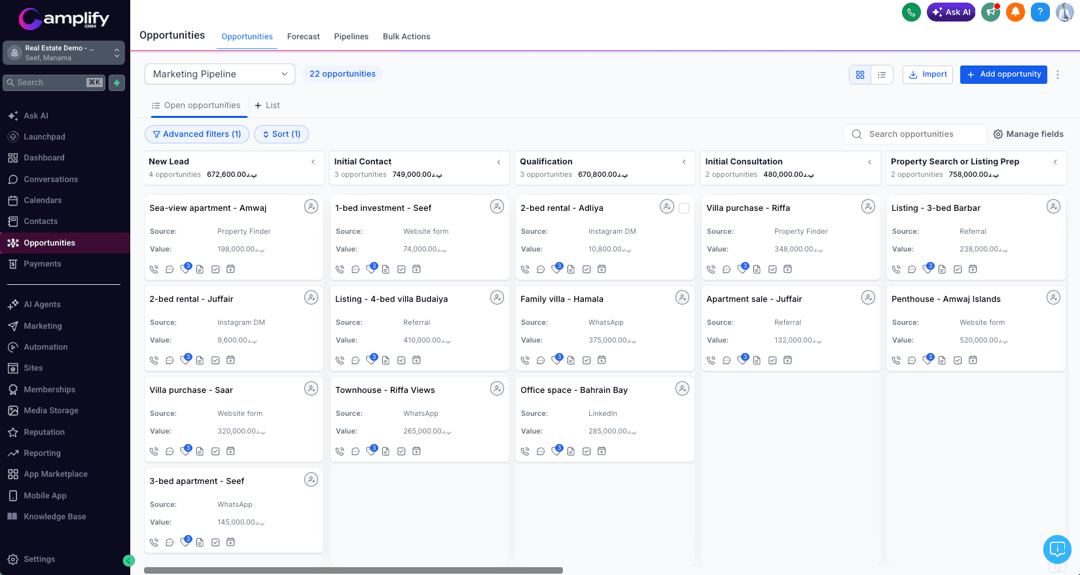Image resolution: width=1080 pixels, height=575 pixels.
Task: Open Advanced filters (1)
Action: (x=197, y=134)
